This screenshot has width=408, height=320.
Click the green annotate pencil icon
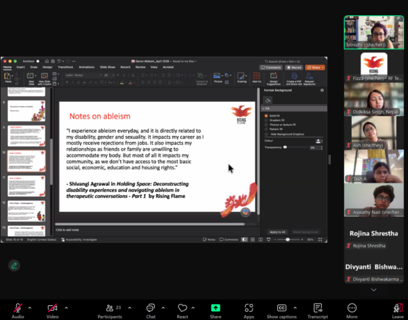pyautogui.click(x=14, y=265)
